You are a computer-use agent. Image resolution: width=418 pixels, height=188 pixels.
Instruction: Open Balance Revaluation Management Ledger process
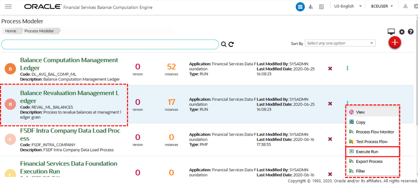click(x=69, y=97)
